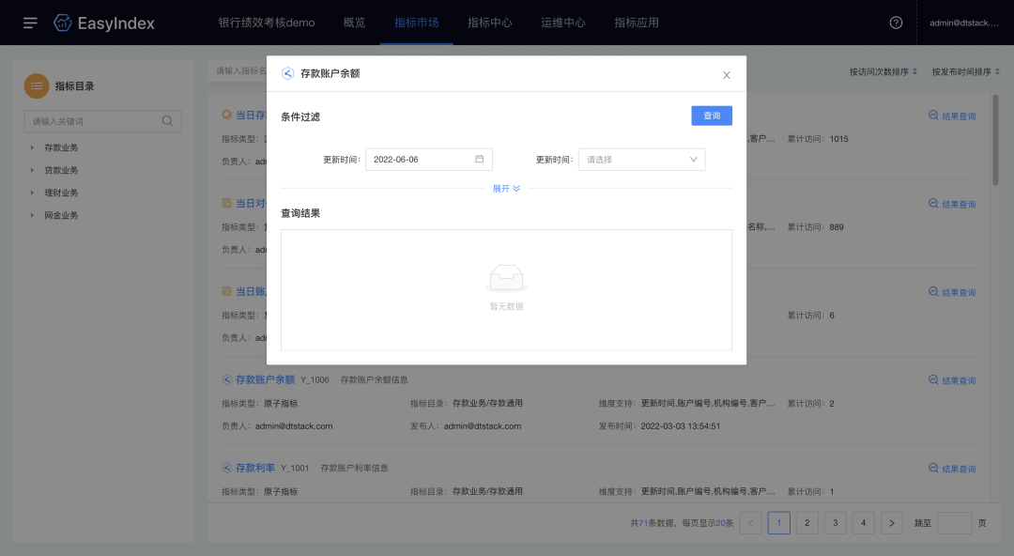Click the EasyIndex logo icon
Screen dimensions: 1014x556
[63, 23]
